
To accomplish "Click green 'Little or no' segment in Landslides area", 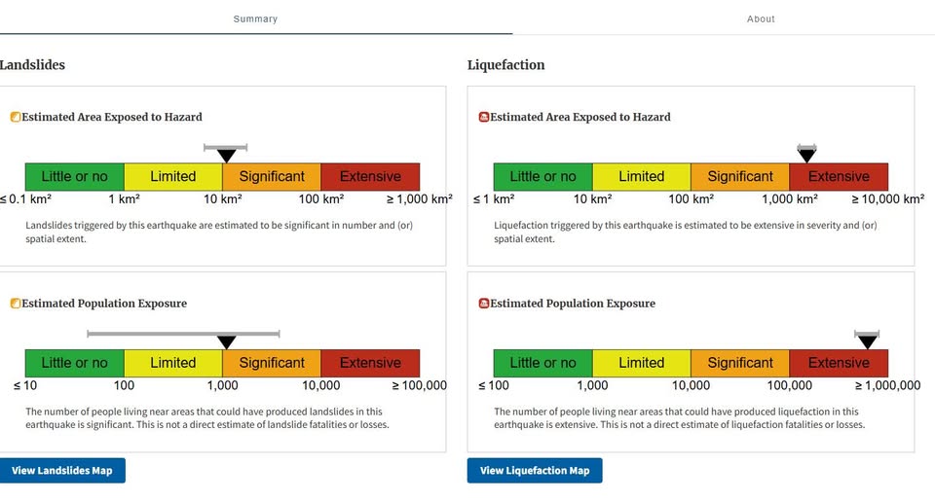I will pyautogui.click(x=74, y=176).
